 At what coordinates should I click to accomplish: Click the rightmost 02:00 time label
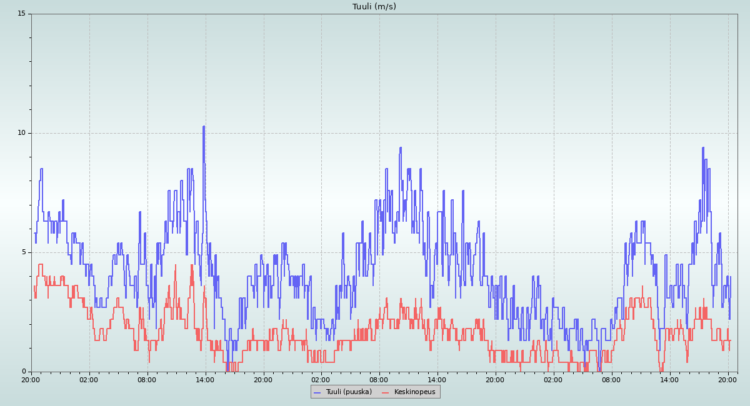(554, 379)
